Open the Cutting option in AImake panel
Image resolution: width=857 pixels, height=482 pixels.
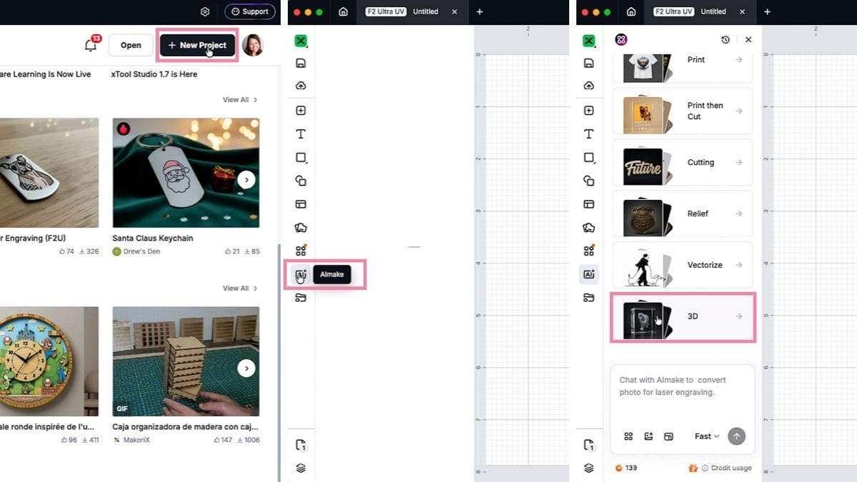coord(682,162)
